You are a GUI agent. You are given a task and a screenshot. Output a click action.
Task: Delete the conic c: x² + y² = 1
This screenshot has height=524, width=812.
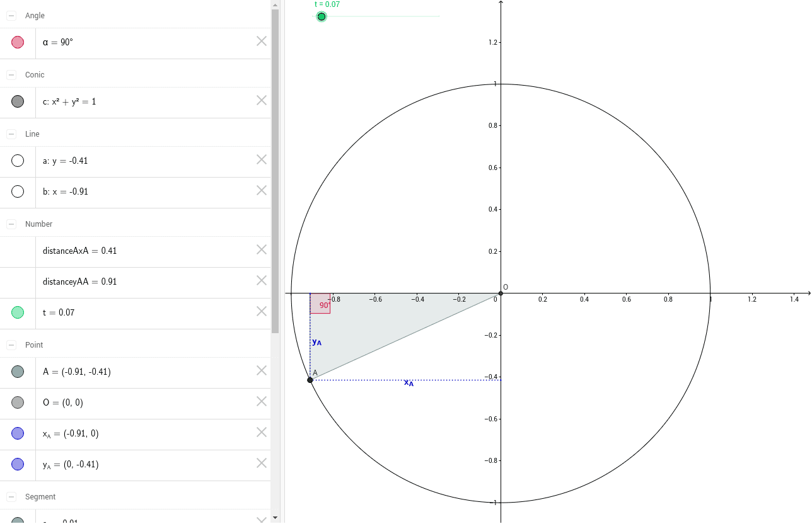click(x=262, y=100)
